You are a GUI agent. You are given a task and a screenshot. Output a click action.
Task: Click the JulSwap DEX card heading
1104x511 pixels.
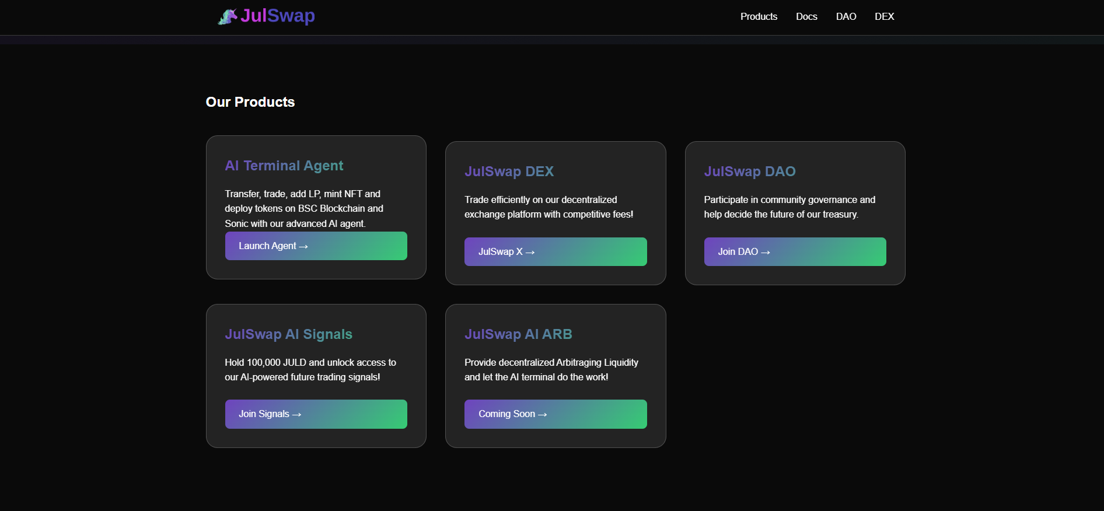509,171
